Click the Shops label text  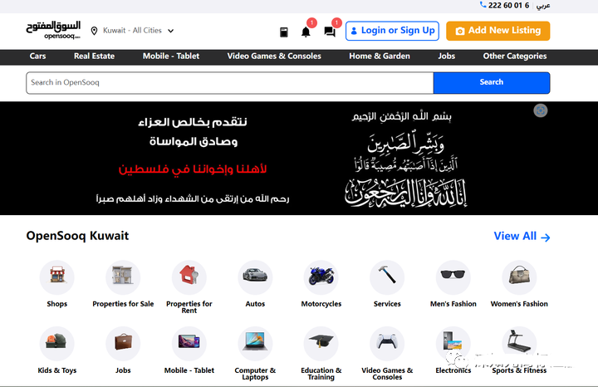pyautogui.click(x=56, y=304)
